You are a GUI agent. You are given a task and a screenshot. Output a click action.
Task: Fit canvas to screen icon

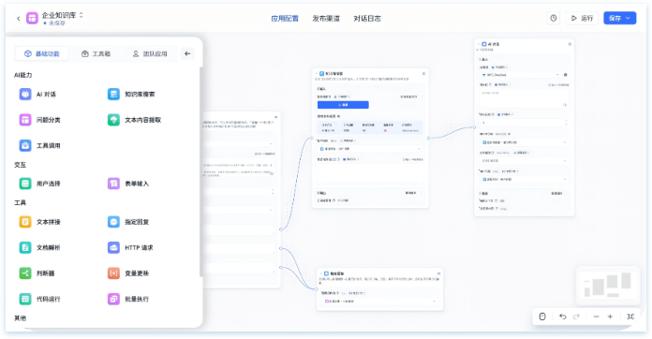pyautogui.click(x=630, y=317)
